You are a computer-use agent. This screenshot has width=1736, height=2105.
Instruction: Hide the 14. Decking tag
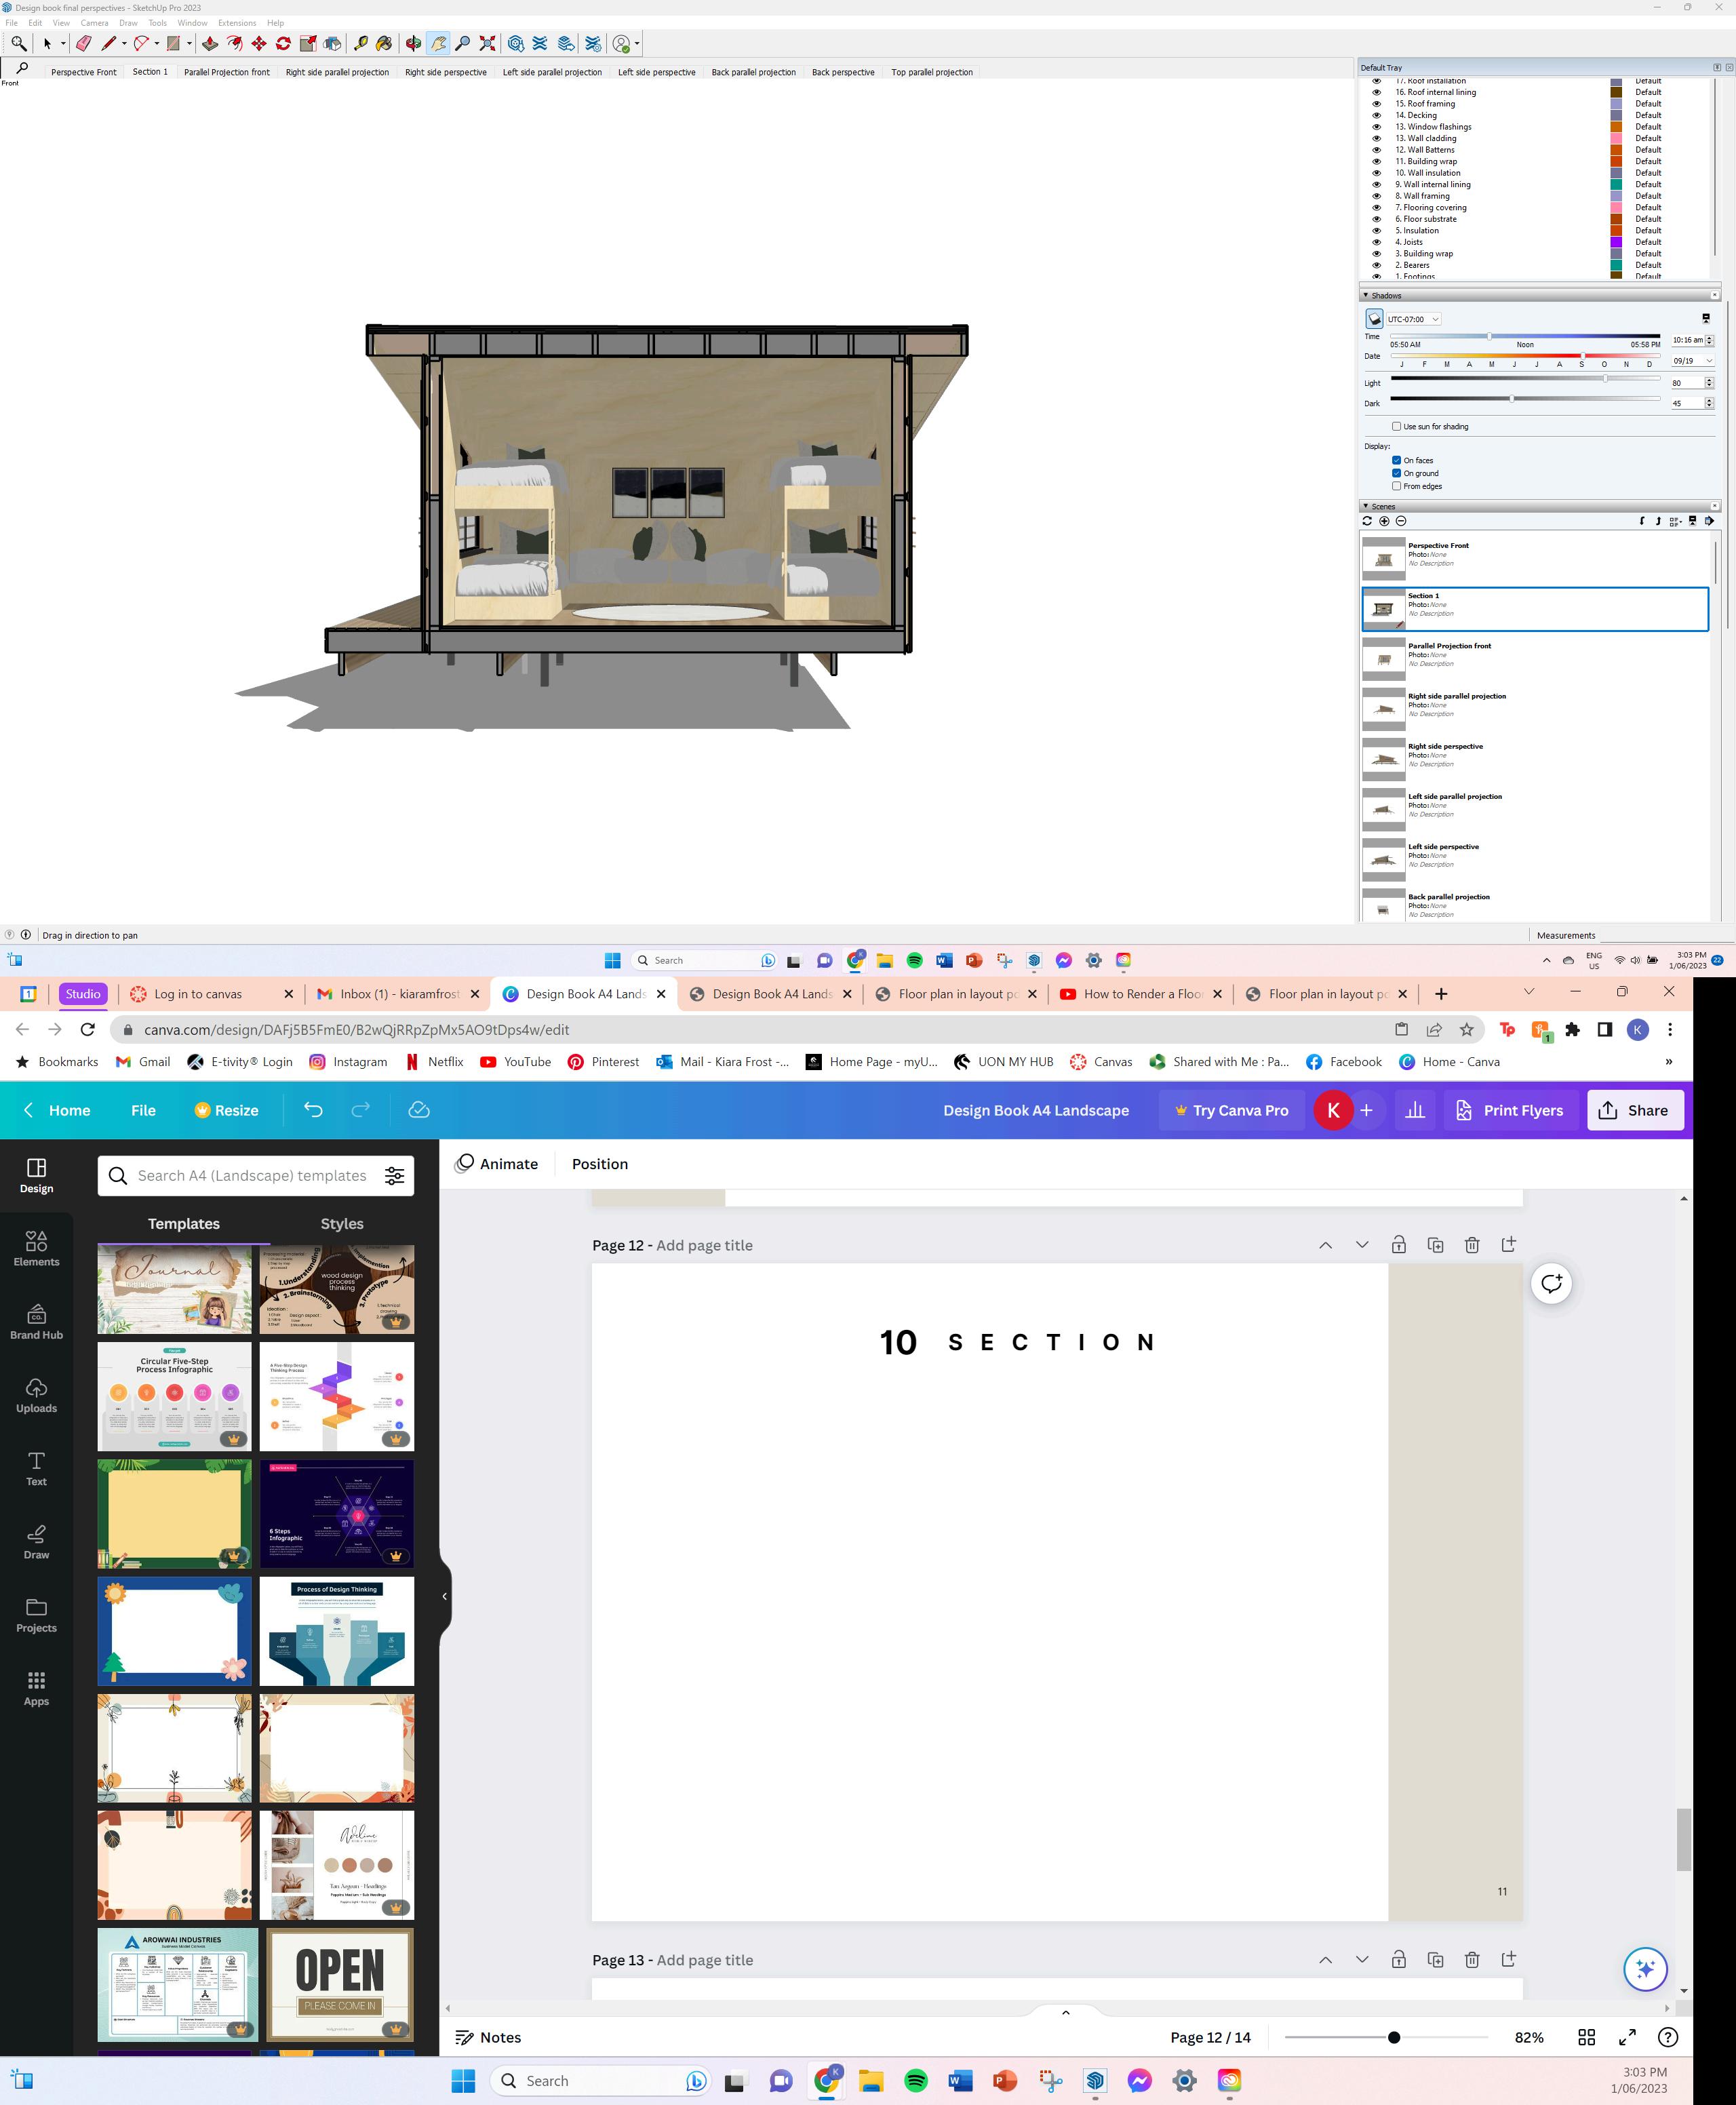pyautogui.click(x=1376, y=115)
